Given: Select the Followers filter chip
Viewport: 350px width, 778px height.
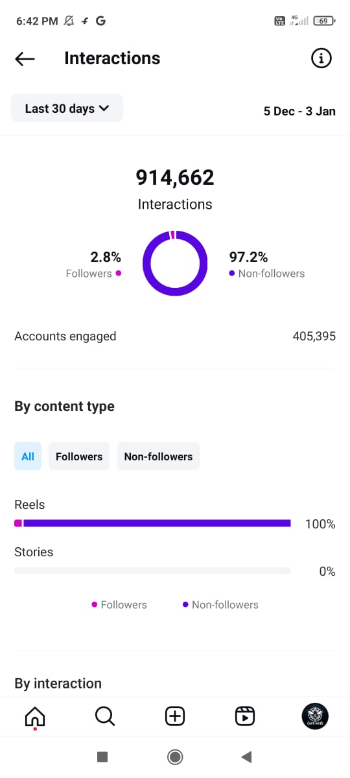Looking at the screenshot, I should pyautogui.click(x=79, y=456).
